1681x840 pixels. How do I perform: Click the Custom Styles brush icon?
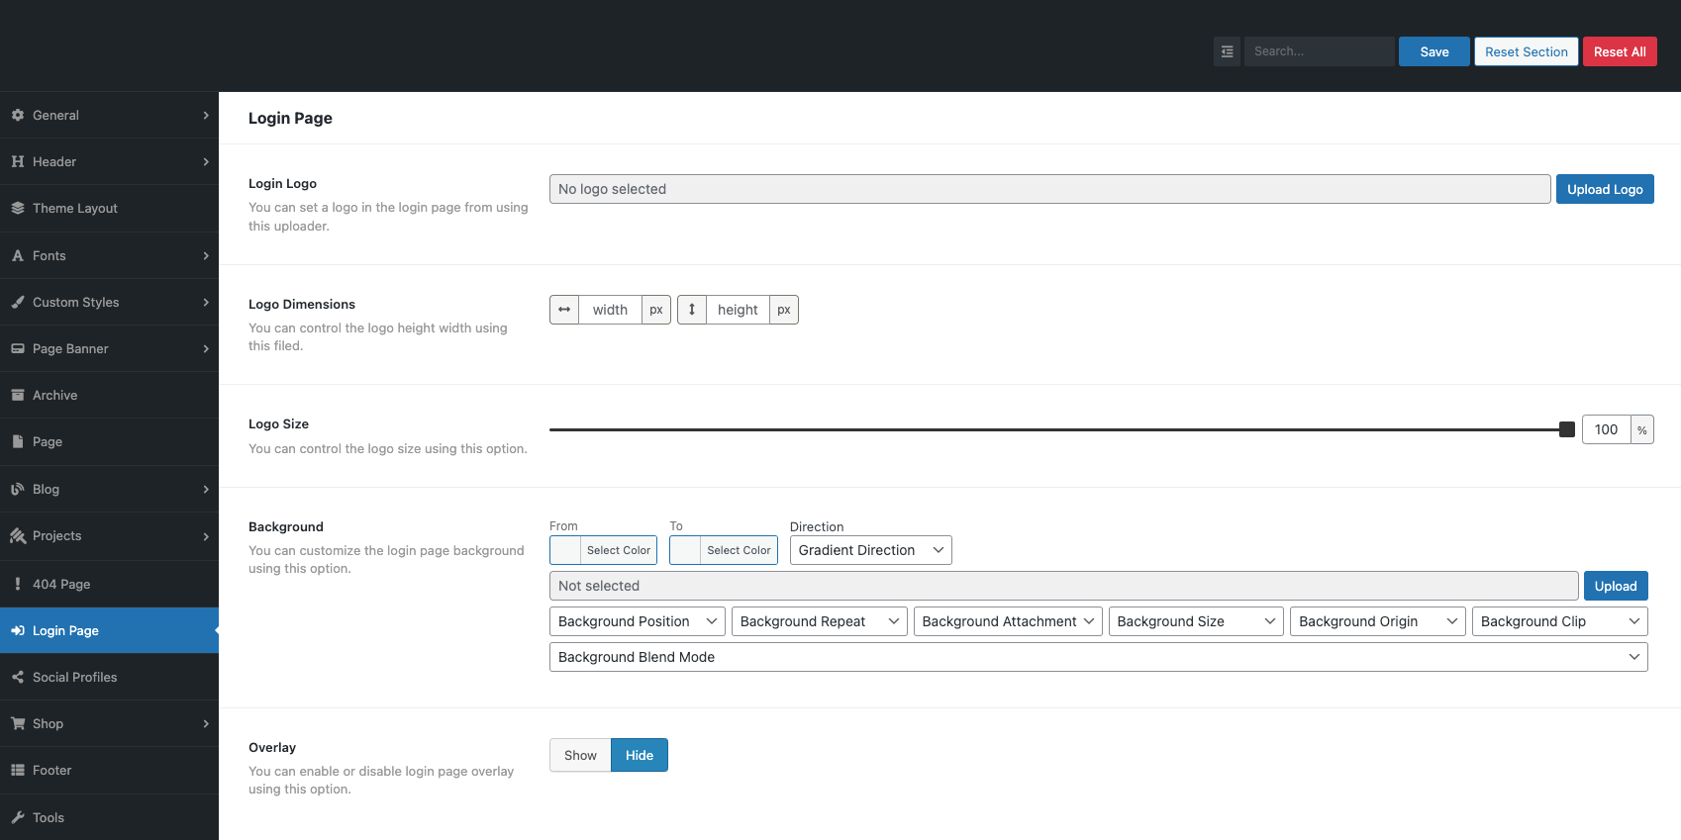tap(18, 302)
